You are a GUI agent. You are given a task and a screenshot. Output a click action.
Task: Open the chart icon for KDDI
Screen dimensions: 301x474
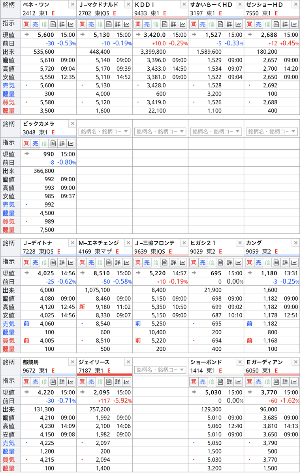tap(182, 24)
